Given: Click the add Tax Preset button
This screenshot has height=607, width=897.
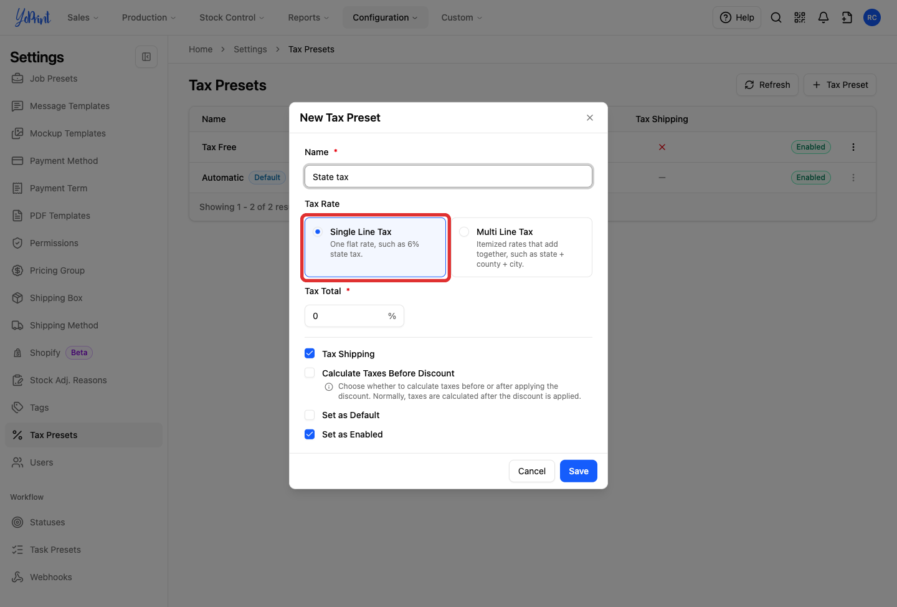Looking at the screenshot, I should 840,85.
